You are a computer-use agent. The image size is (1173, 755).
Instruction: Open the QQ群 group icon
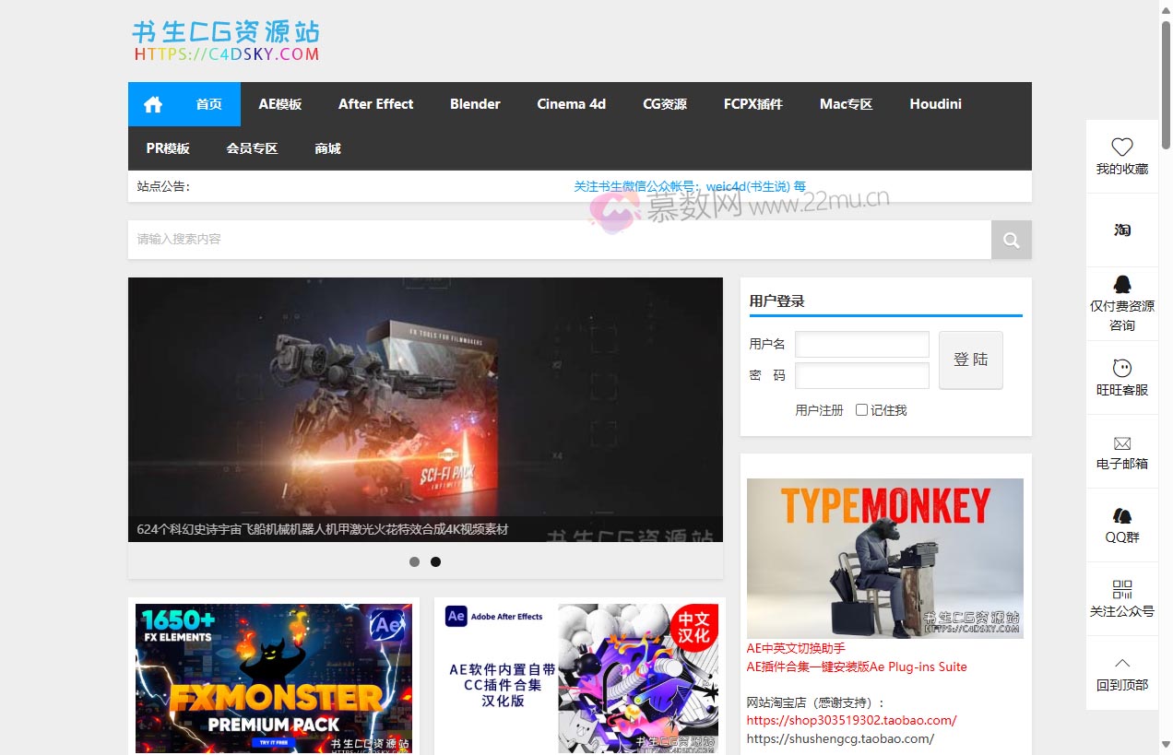pos(1121,515)
